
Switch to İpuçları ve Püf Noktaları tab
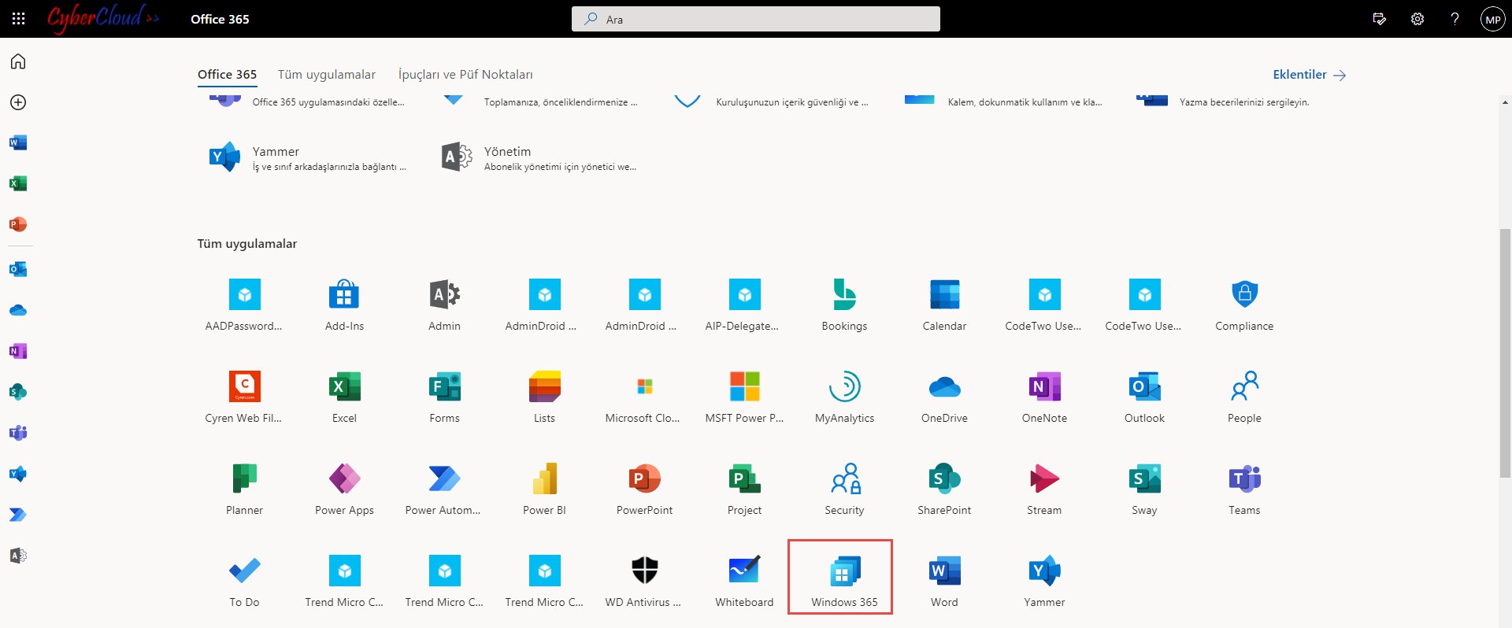pyautogui.click(x=465, y=75)
